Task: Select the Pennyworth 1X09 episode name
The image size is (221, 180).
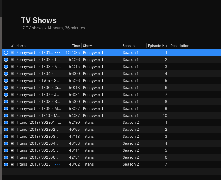Action: [x=38, y=109]
